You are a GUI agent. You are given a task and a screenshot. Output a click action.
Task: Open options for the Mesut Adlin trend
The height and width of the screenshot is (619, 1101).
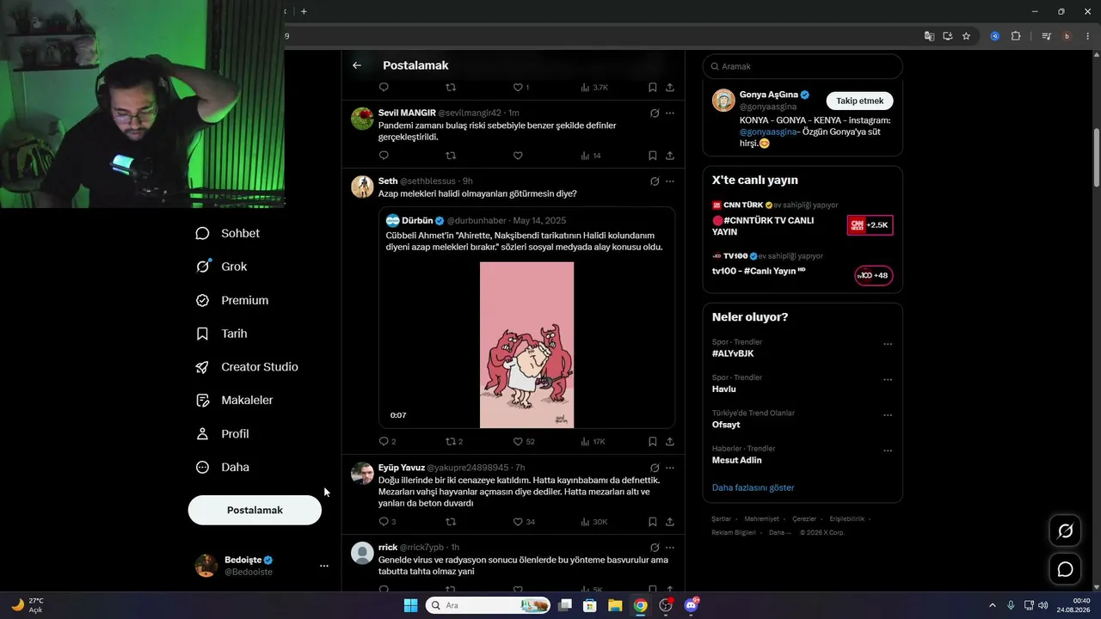click(888, 450)
